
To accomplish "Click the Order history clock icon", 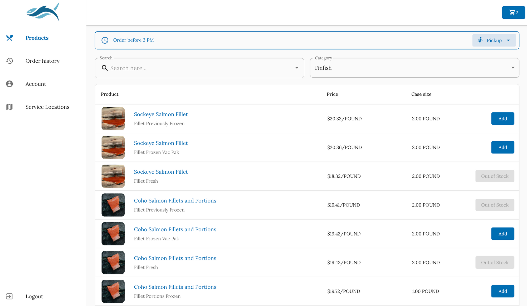I will click(x=9, y=61).
